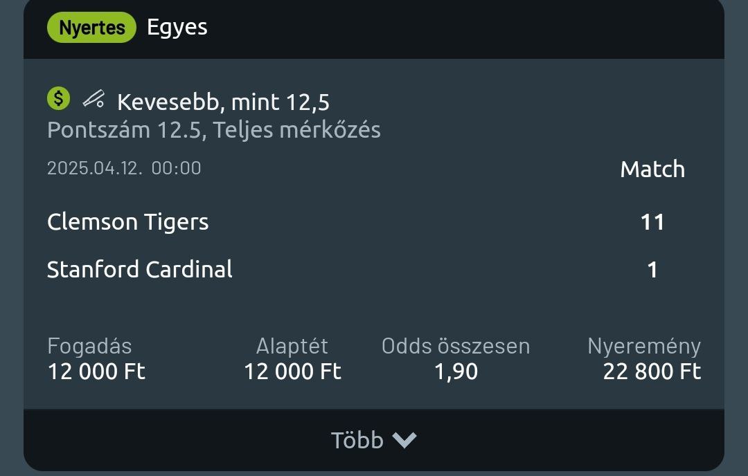This screenshot has height=476, width=748.
Task: Open the Clemson Tigers team name
Action: 127,222
